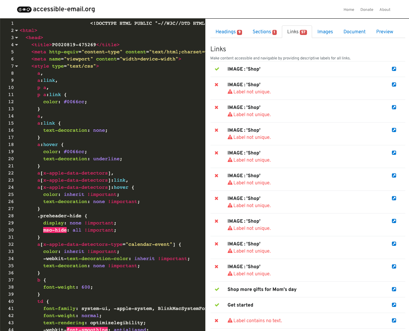The width and height of the screenshot is (409, 331).
Task: Click the highlighted 'mso-hide' text in the code
Action: (55, 230)
